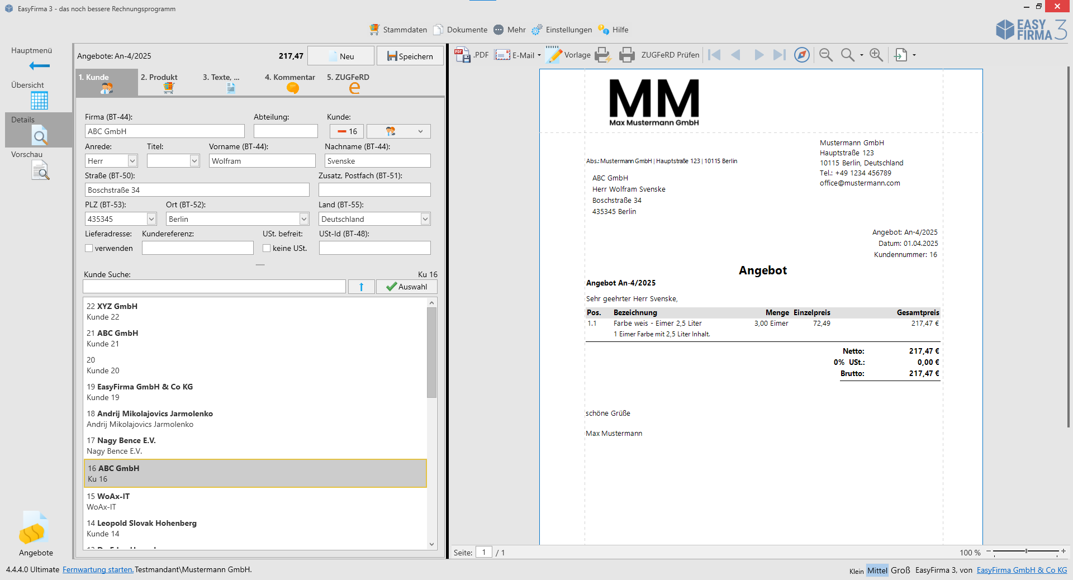Open EasyFirma GmbH & Co KG link
This screenshot has width=1073, height=580.
tap(1022, 570)
